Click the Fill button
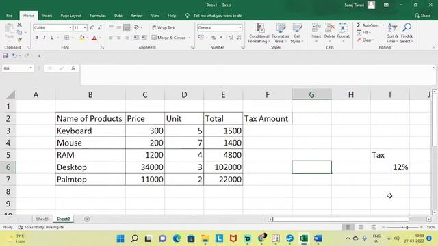 [363, 33]
